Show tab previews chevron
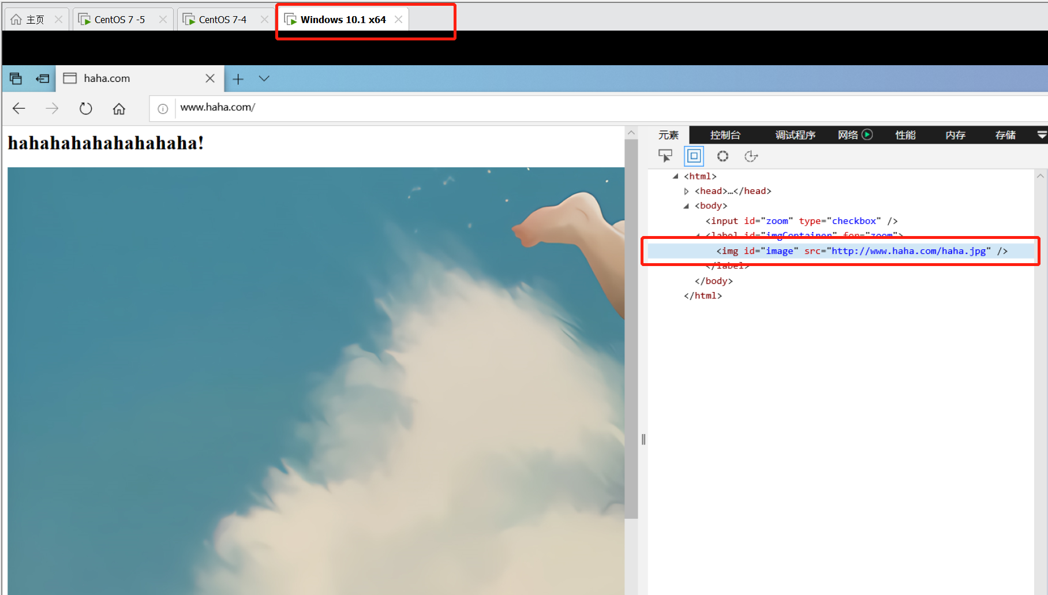1048x595 pixels. (x=264, y=78)
